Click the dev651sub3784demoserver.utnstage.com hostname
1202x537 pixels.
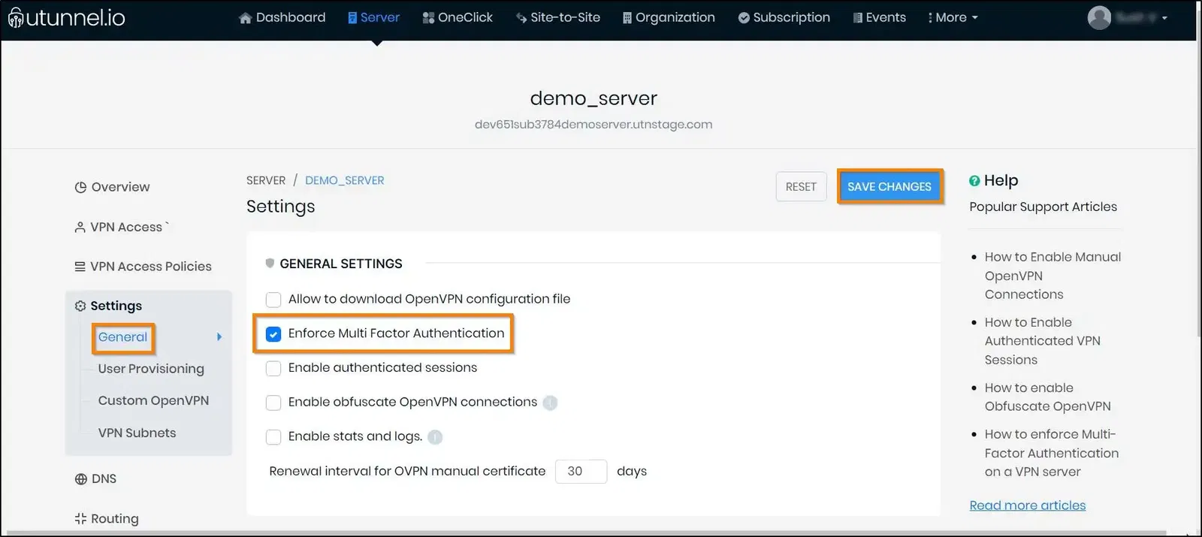(593, 125)
